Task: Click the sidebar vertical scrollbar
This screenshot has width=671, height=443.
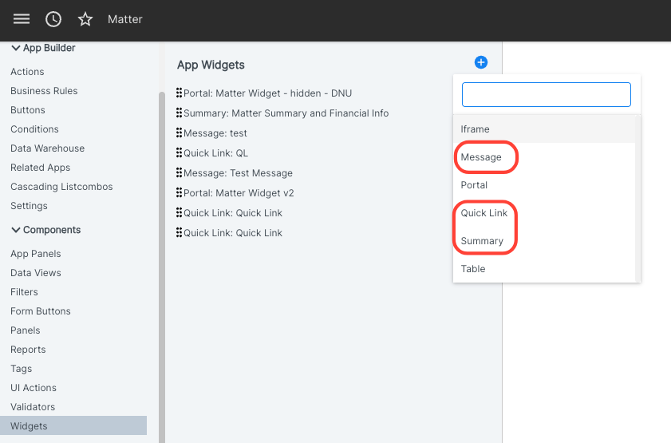Action: coord(162,265)
